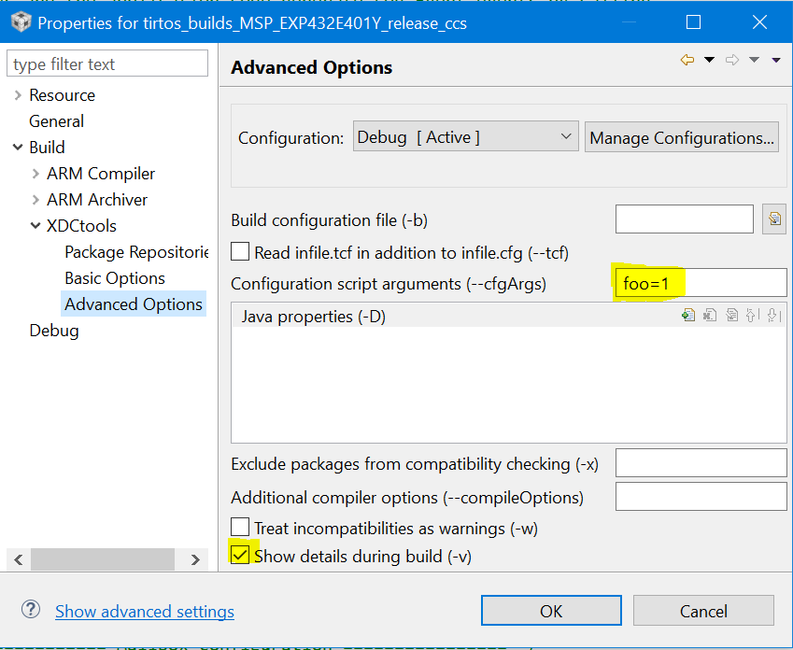
Task: Click the forward navigation arrow icon
Action: click(732, 61)
